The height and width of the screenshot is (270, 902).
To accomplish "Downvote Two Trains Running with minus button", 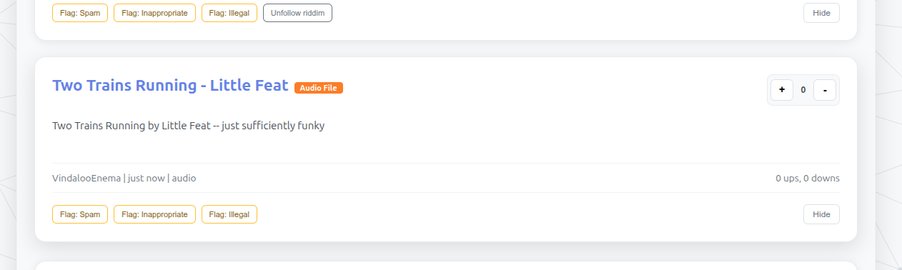I will point(825,90).
